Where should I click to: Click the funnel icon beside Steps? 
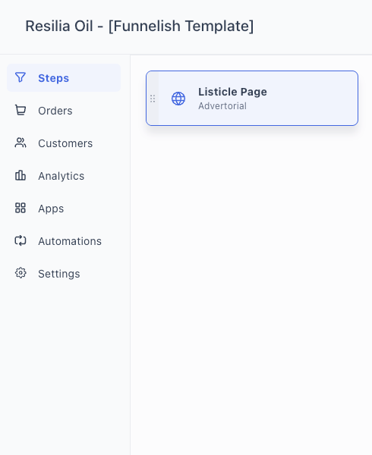click(x=20, y=77)
